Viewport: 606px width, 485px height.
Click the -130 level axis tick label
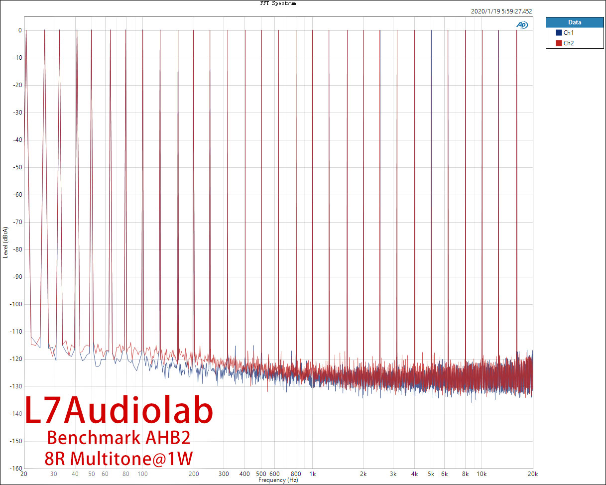click(16, 386)
